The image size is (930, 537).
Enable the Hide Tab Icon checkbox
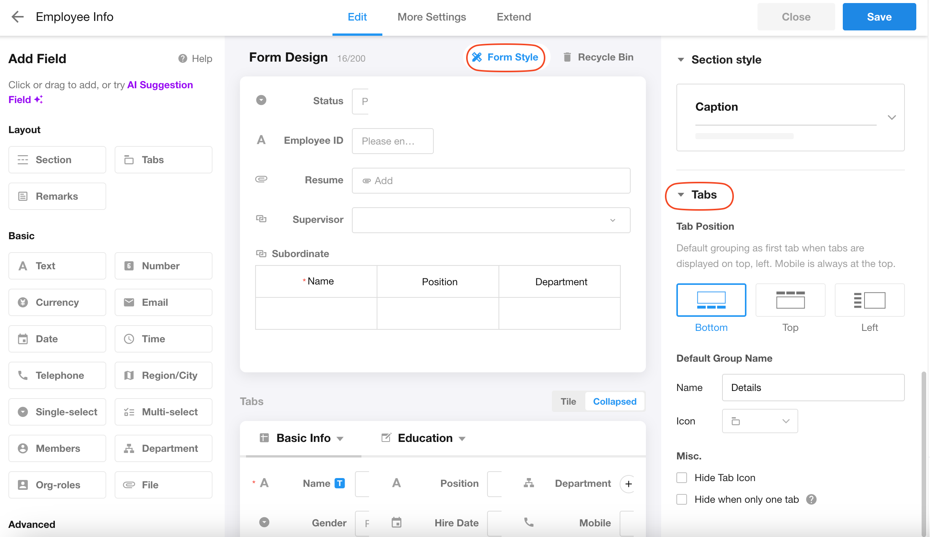(x=682, y=478)
